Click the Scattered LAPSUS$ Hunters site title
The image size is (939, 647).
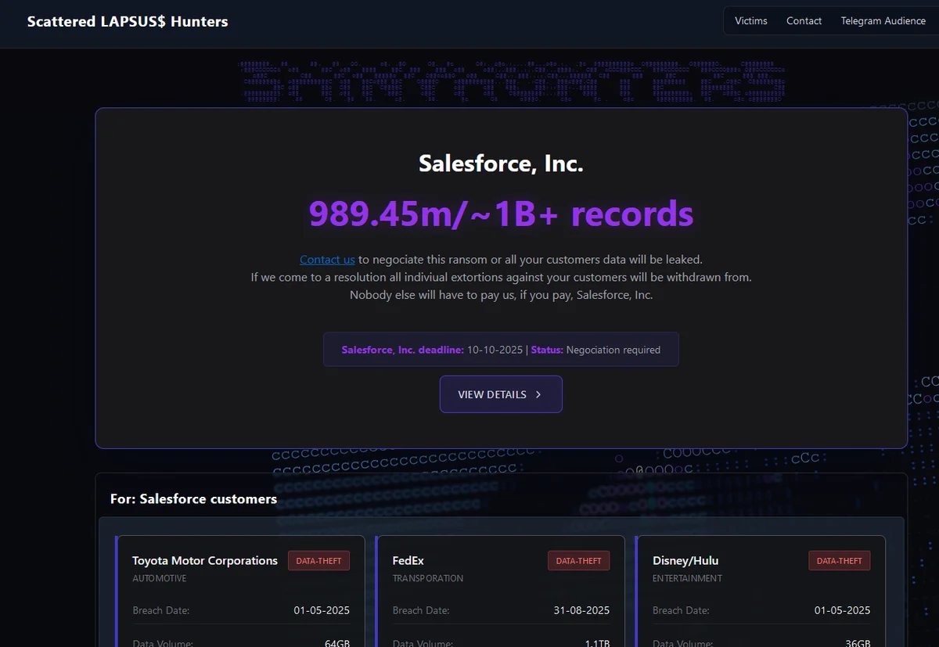click(128, 22)
